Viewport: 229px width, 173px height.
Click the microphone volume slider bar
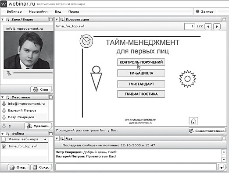pos(33,73)
